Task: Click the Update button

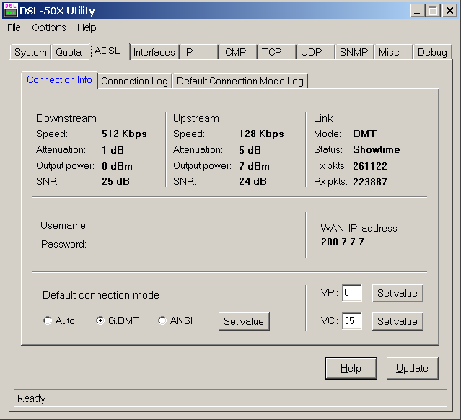Action: click(412, 368)
